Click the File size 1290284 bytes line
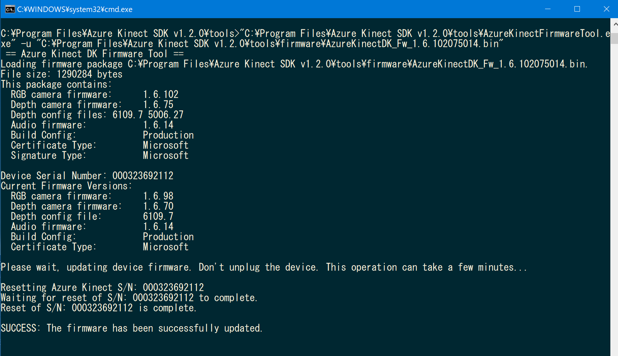618x356 pixels. coord(62,74)
